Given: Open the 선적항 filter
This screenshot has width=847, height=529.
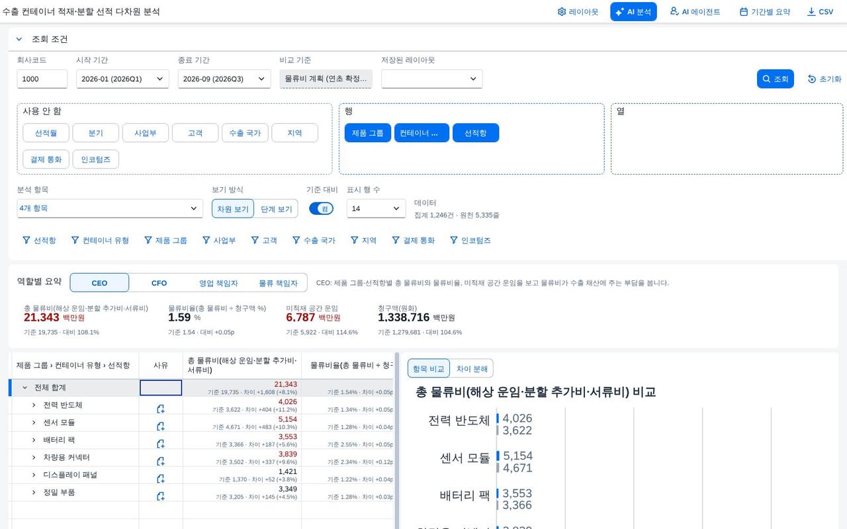Looking at the screenshot, I should [39, 241].
